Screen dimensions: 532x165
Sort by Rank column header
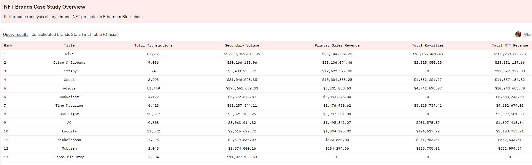8,45
